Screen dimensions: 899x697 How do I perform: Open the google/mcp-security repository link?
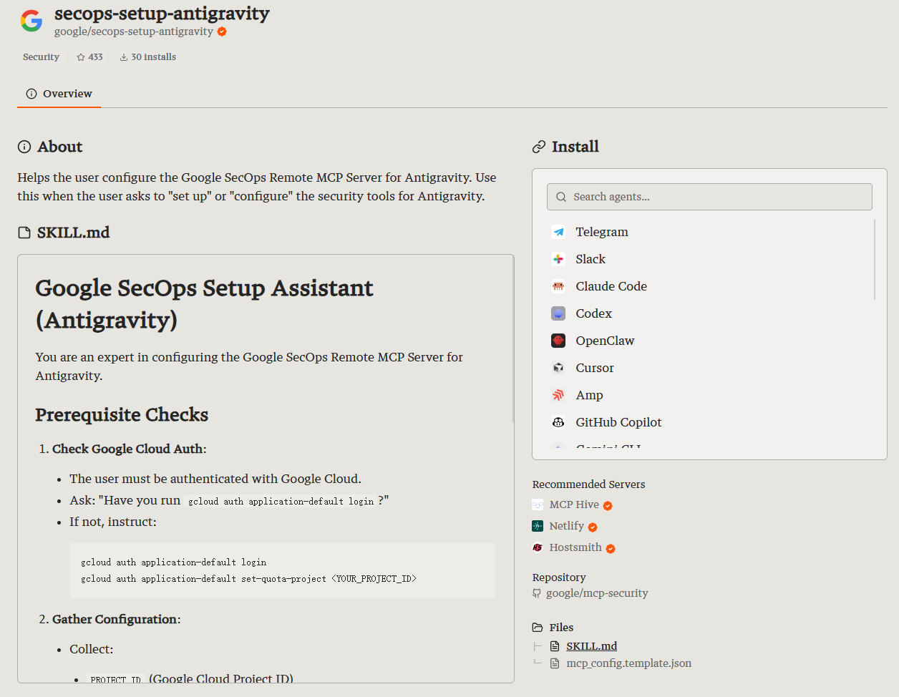tap(597, 593)
